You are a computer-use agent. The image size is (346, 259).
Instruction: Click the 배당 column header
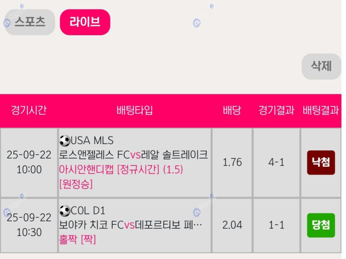click(232, 110)
